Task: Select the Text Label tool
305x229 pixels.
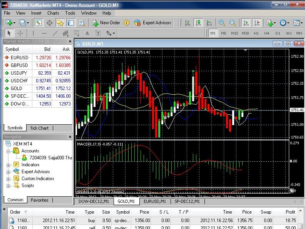Action: coord(98,33)
